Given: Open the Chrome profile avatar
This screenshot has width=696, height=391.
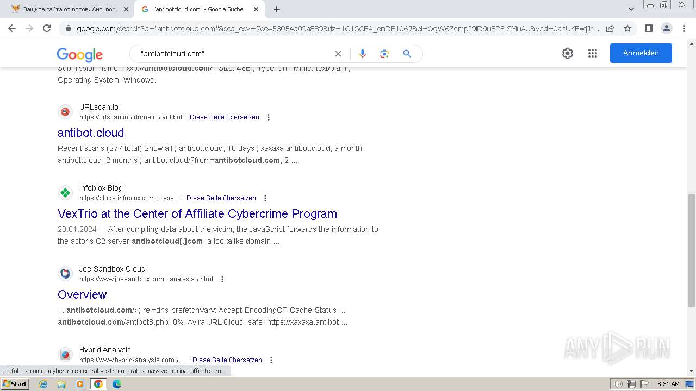Looking at the screenshot, I should [666, 28].
